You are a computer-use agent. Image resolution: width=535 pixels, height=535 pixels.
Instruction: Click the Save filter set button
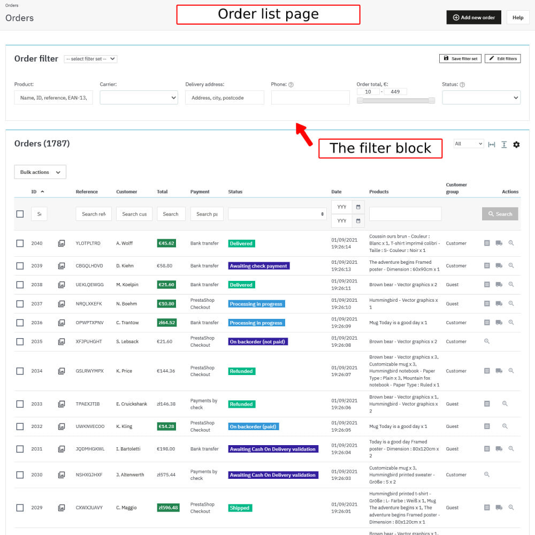(460, 58)
